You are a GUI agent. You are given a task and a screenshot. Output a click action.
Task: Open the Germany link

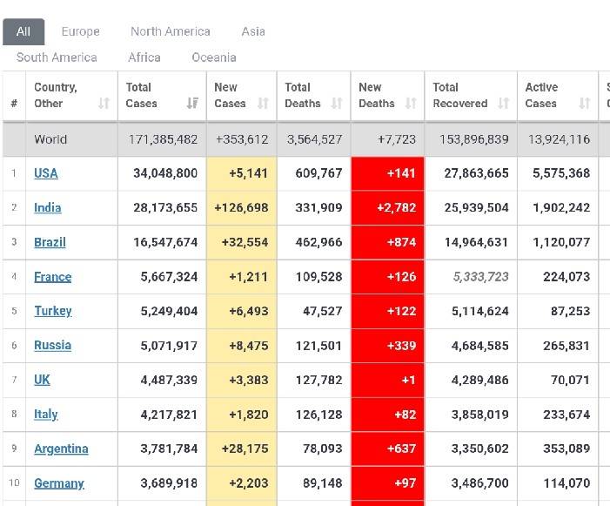click(59, 483)
